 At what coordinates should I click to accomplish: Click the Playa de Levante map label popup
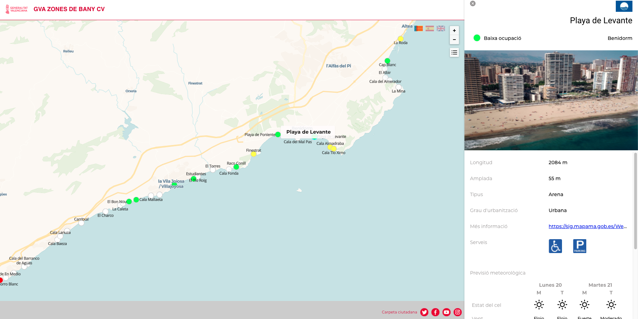pyautogui.click(x=308, y=132)
